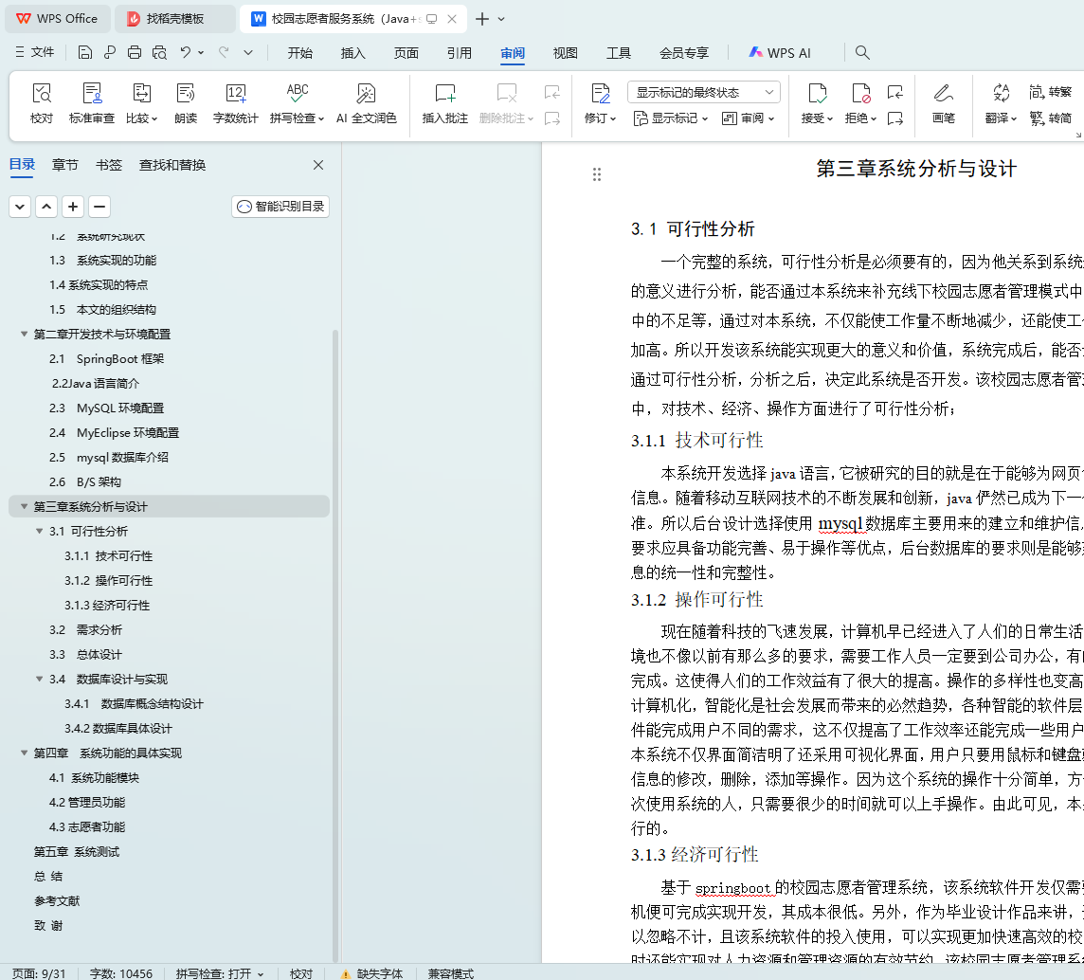The height and width of the screenshot is (980, 1084).
Task: Click 缺失字体 warning in status bar
Action: coord(372,973)
